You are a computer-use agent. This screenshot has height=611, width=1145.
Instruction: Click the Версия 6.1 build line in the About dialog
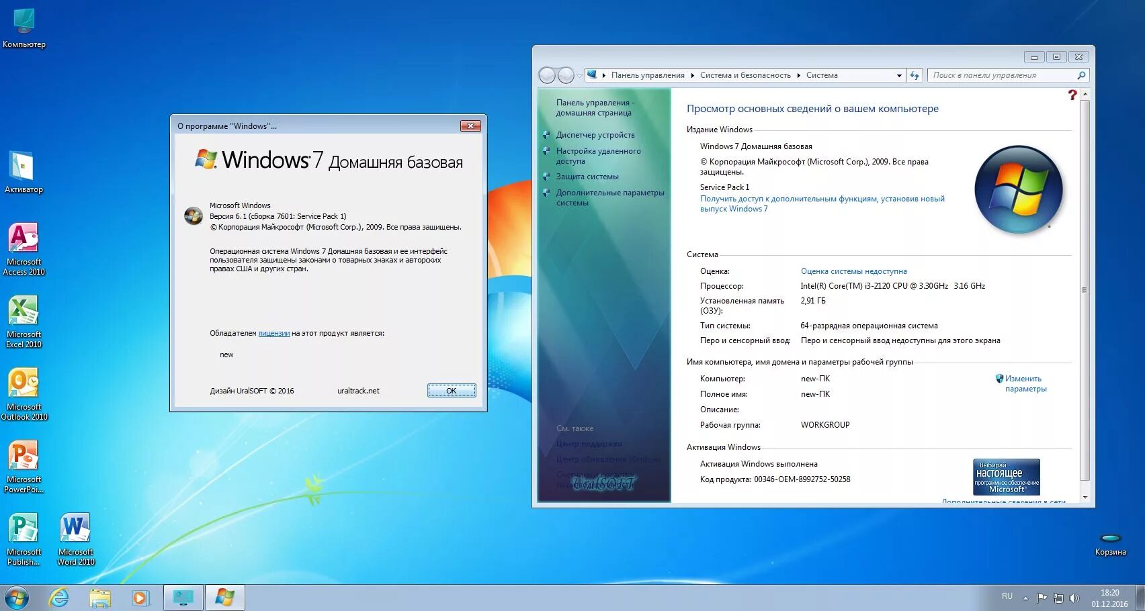(278, 216)
